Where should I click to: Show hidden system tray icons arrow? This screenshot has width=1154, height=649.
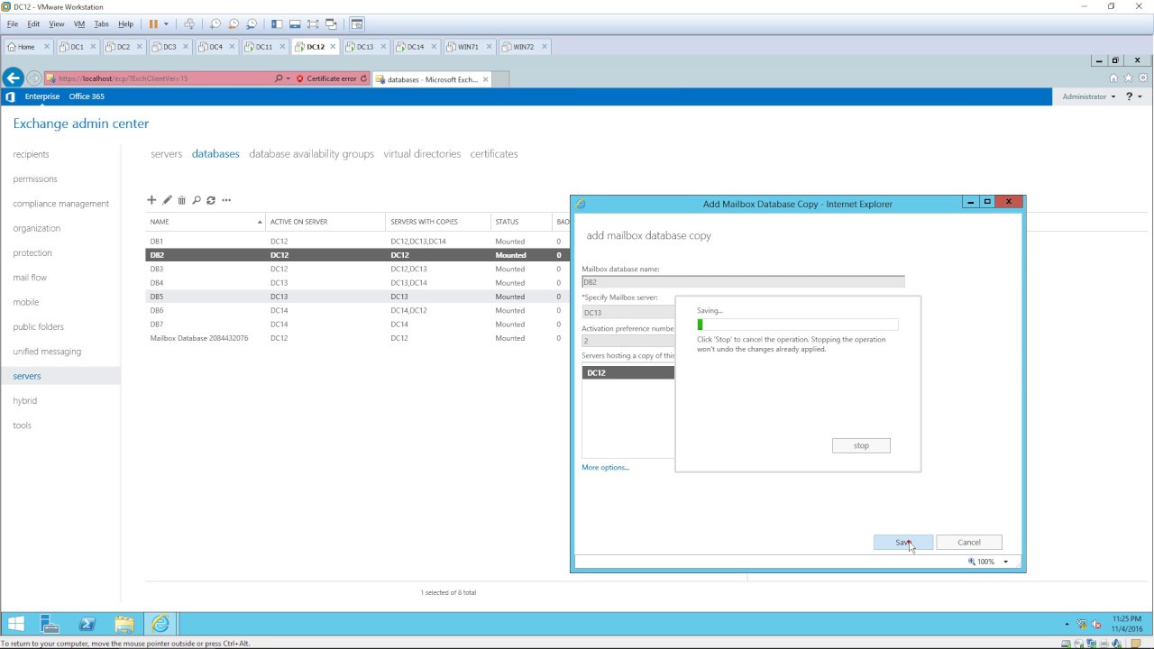coord(1067,624)
